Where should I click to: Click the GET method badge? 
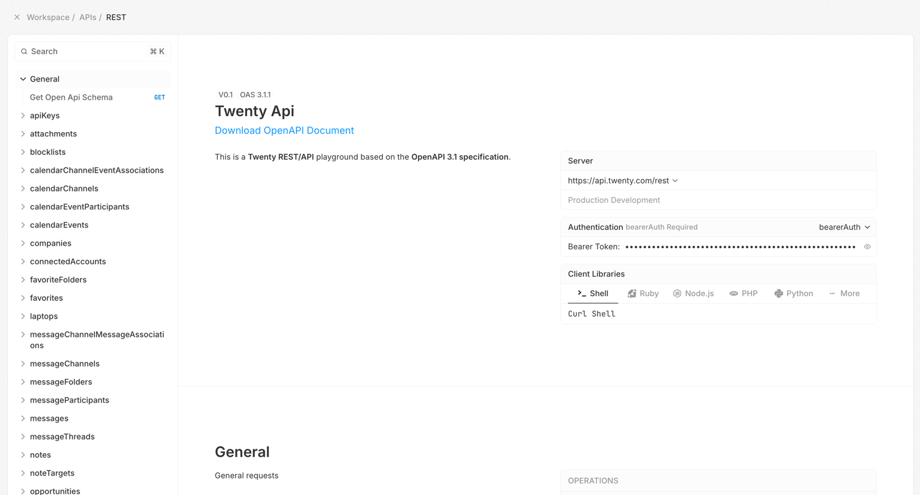tap(159, 97)
